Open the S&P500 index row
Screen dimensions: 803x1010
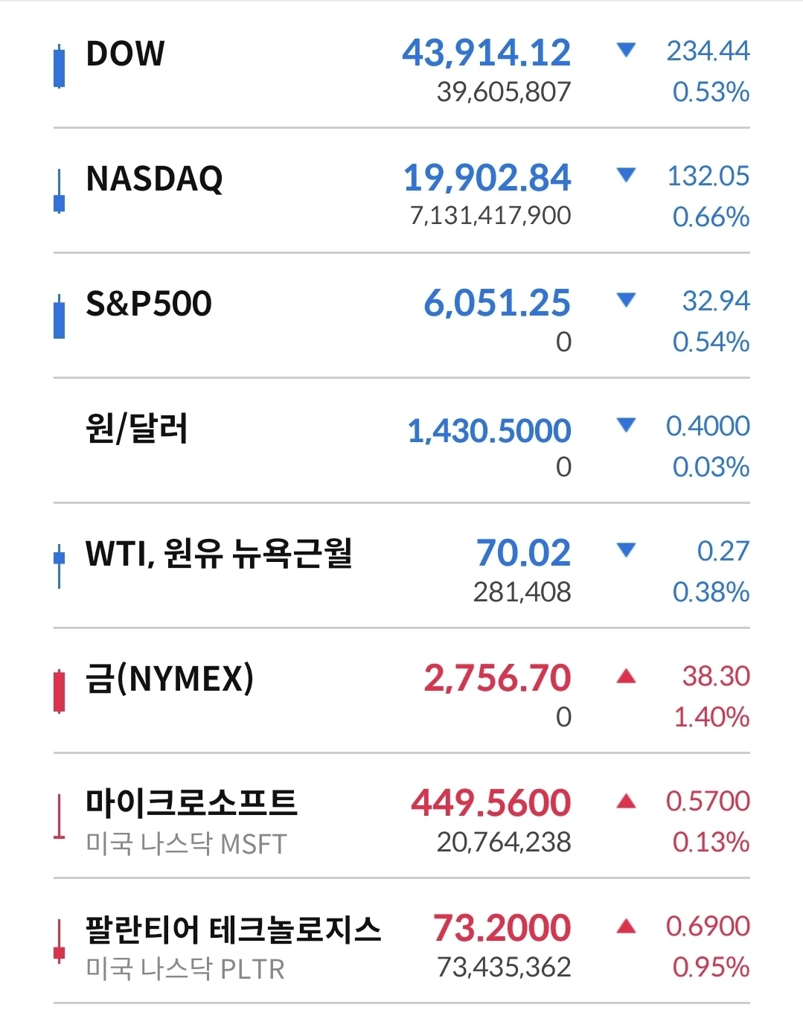(402, 316)
